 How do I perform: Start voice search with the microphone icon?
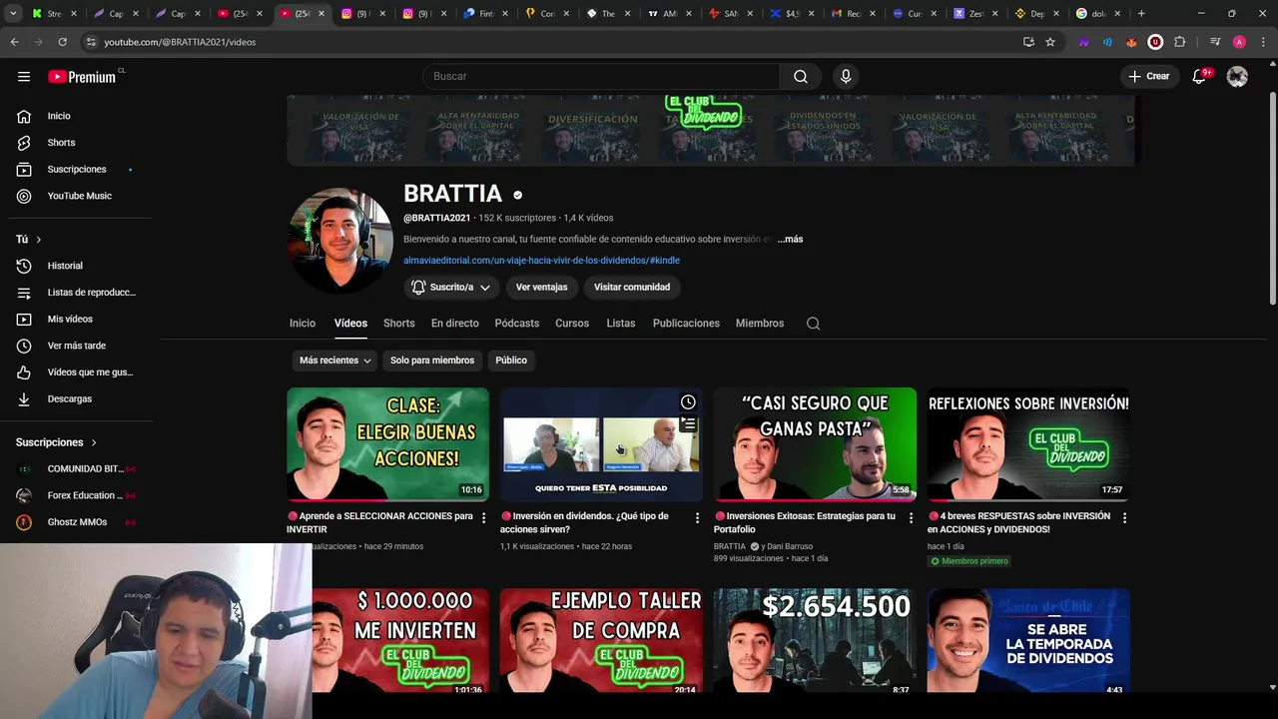(846, 76)
